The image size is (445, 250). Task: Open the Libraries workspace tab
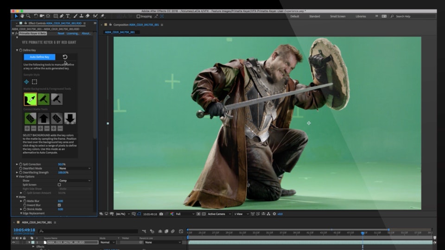[x=361, y=16]
